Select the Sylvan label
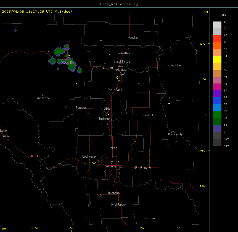 (x=108, y=68)
